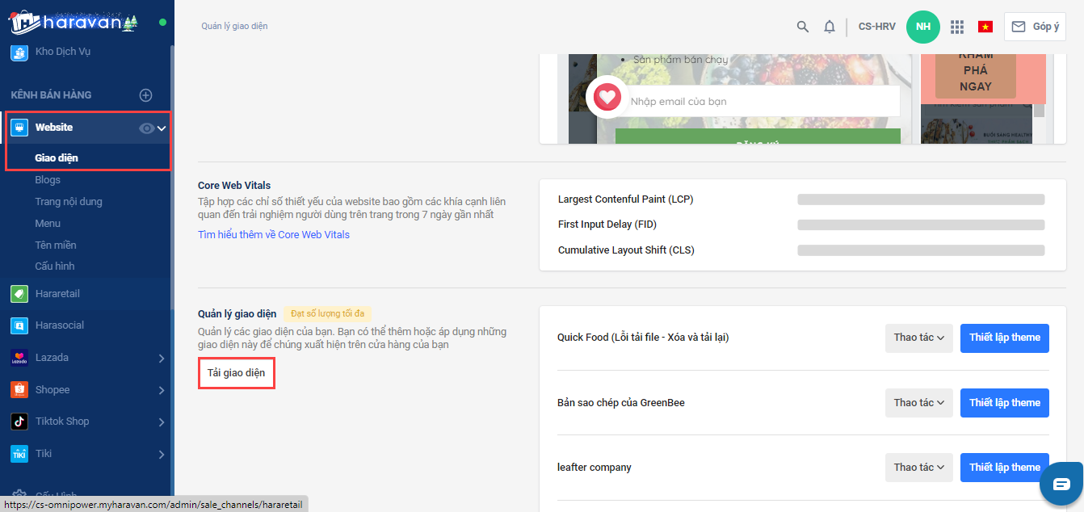Click Thiết lập theme for Quick Food

[1005, 338]
